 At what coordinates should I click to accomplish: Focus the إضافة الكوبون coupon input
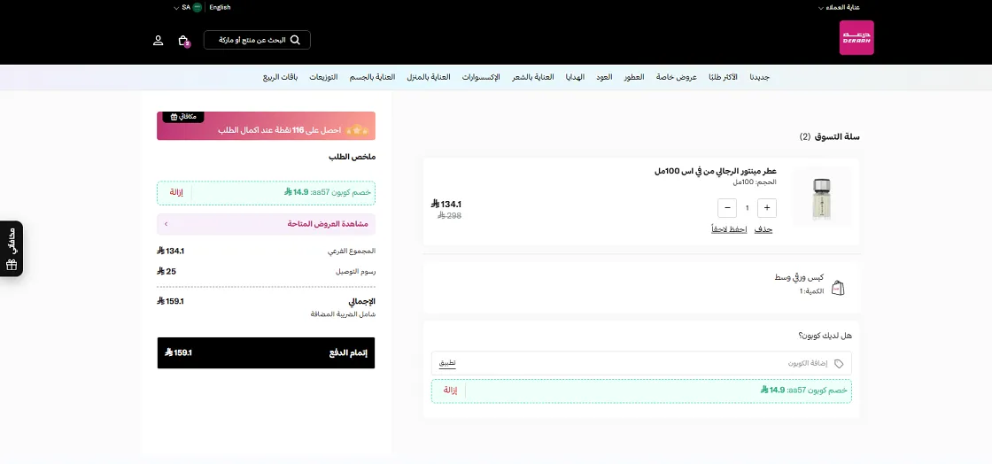point(641,363)
